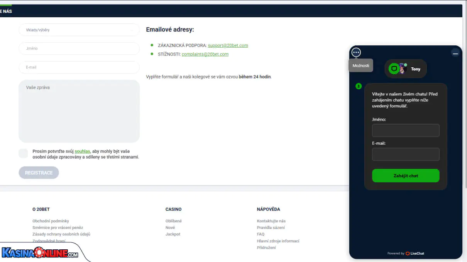The width and height of the screenshot is (467, 262).
Task: Follow the souhlas consent link
Action: [x=82, y=152]
